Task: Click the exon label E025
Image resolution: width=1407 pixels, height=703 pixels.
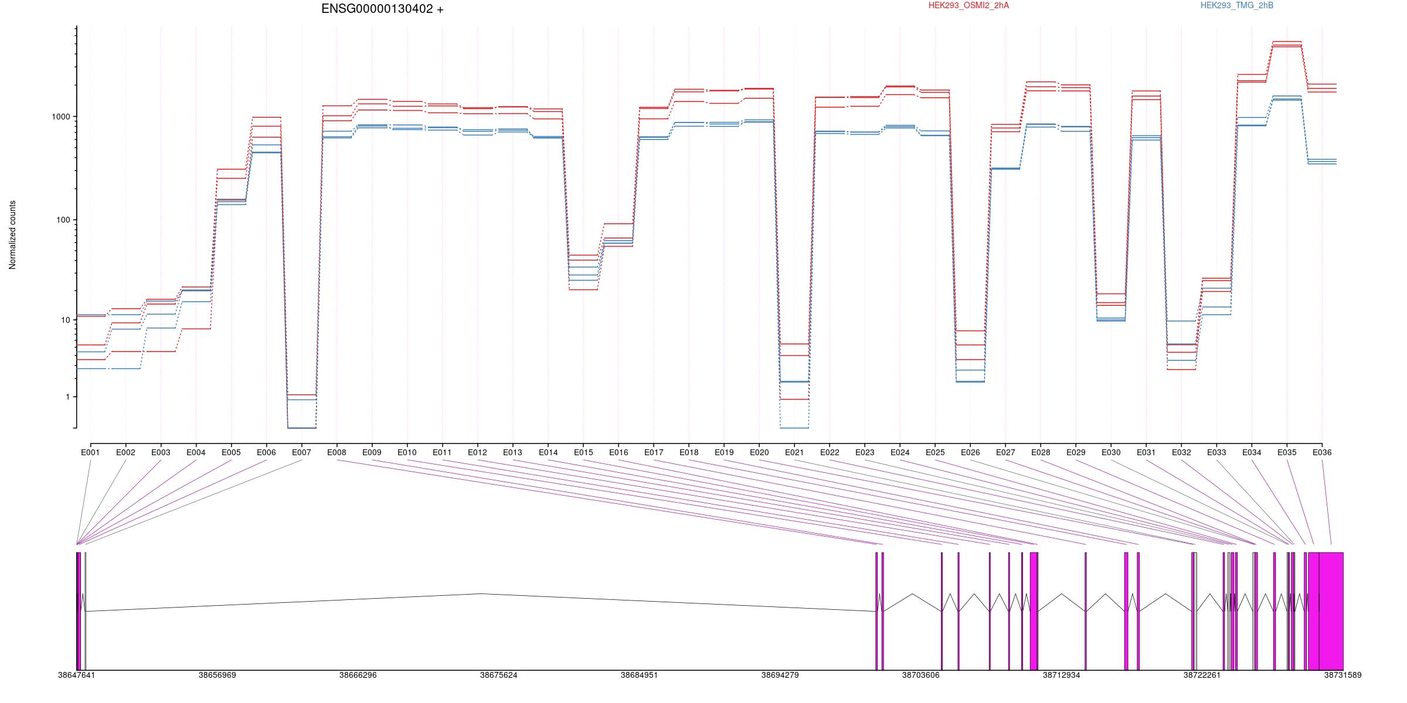Action: coord(935,452)
